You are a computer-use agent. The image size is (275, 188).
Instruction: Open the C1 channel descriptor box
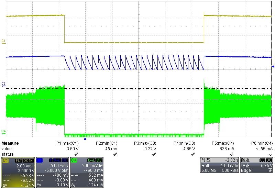pyautogui.click(x=18, y=173)
